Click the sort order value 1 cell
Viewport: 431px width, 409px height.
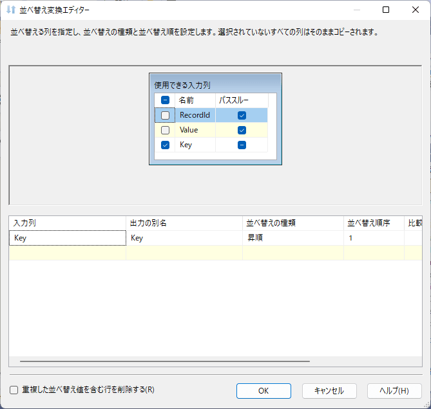[x=374, y=238]
